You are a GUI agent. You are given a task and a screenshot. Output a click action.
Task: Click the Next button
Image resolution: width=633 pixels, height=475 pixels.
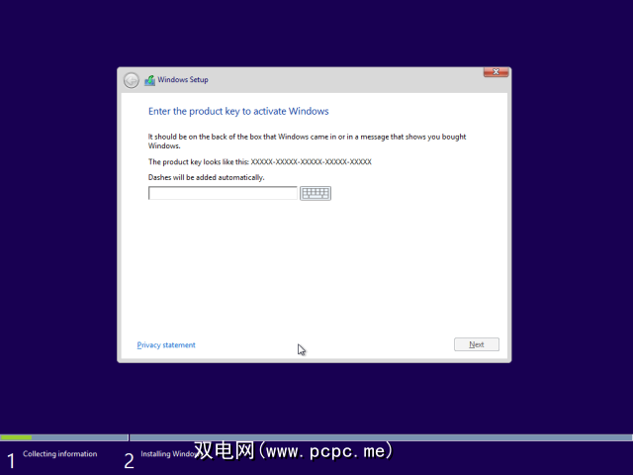pyautogui.click(x=477, y=344)
